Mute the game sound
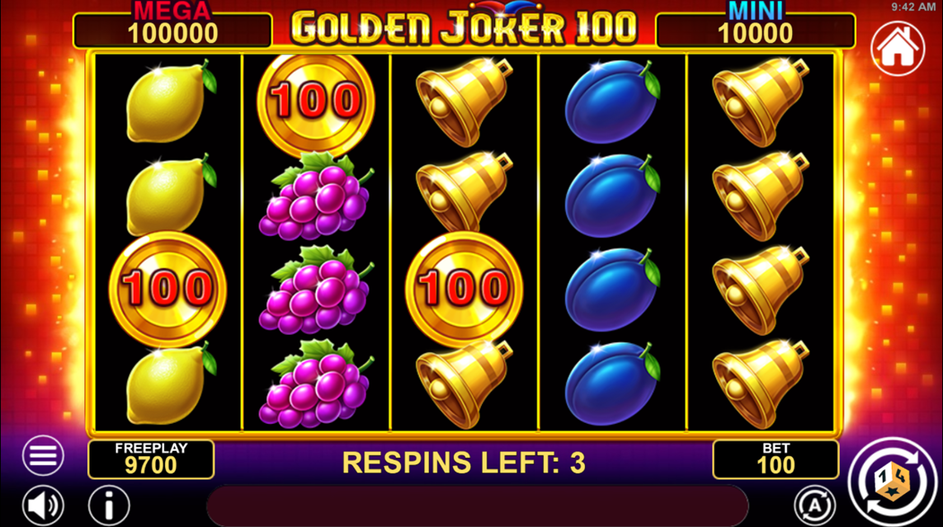The width and height of the screenshot is (943, 527). pos(43,505)
